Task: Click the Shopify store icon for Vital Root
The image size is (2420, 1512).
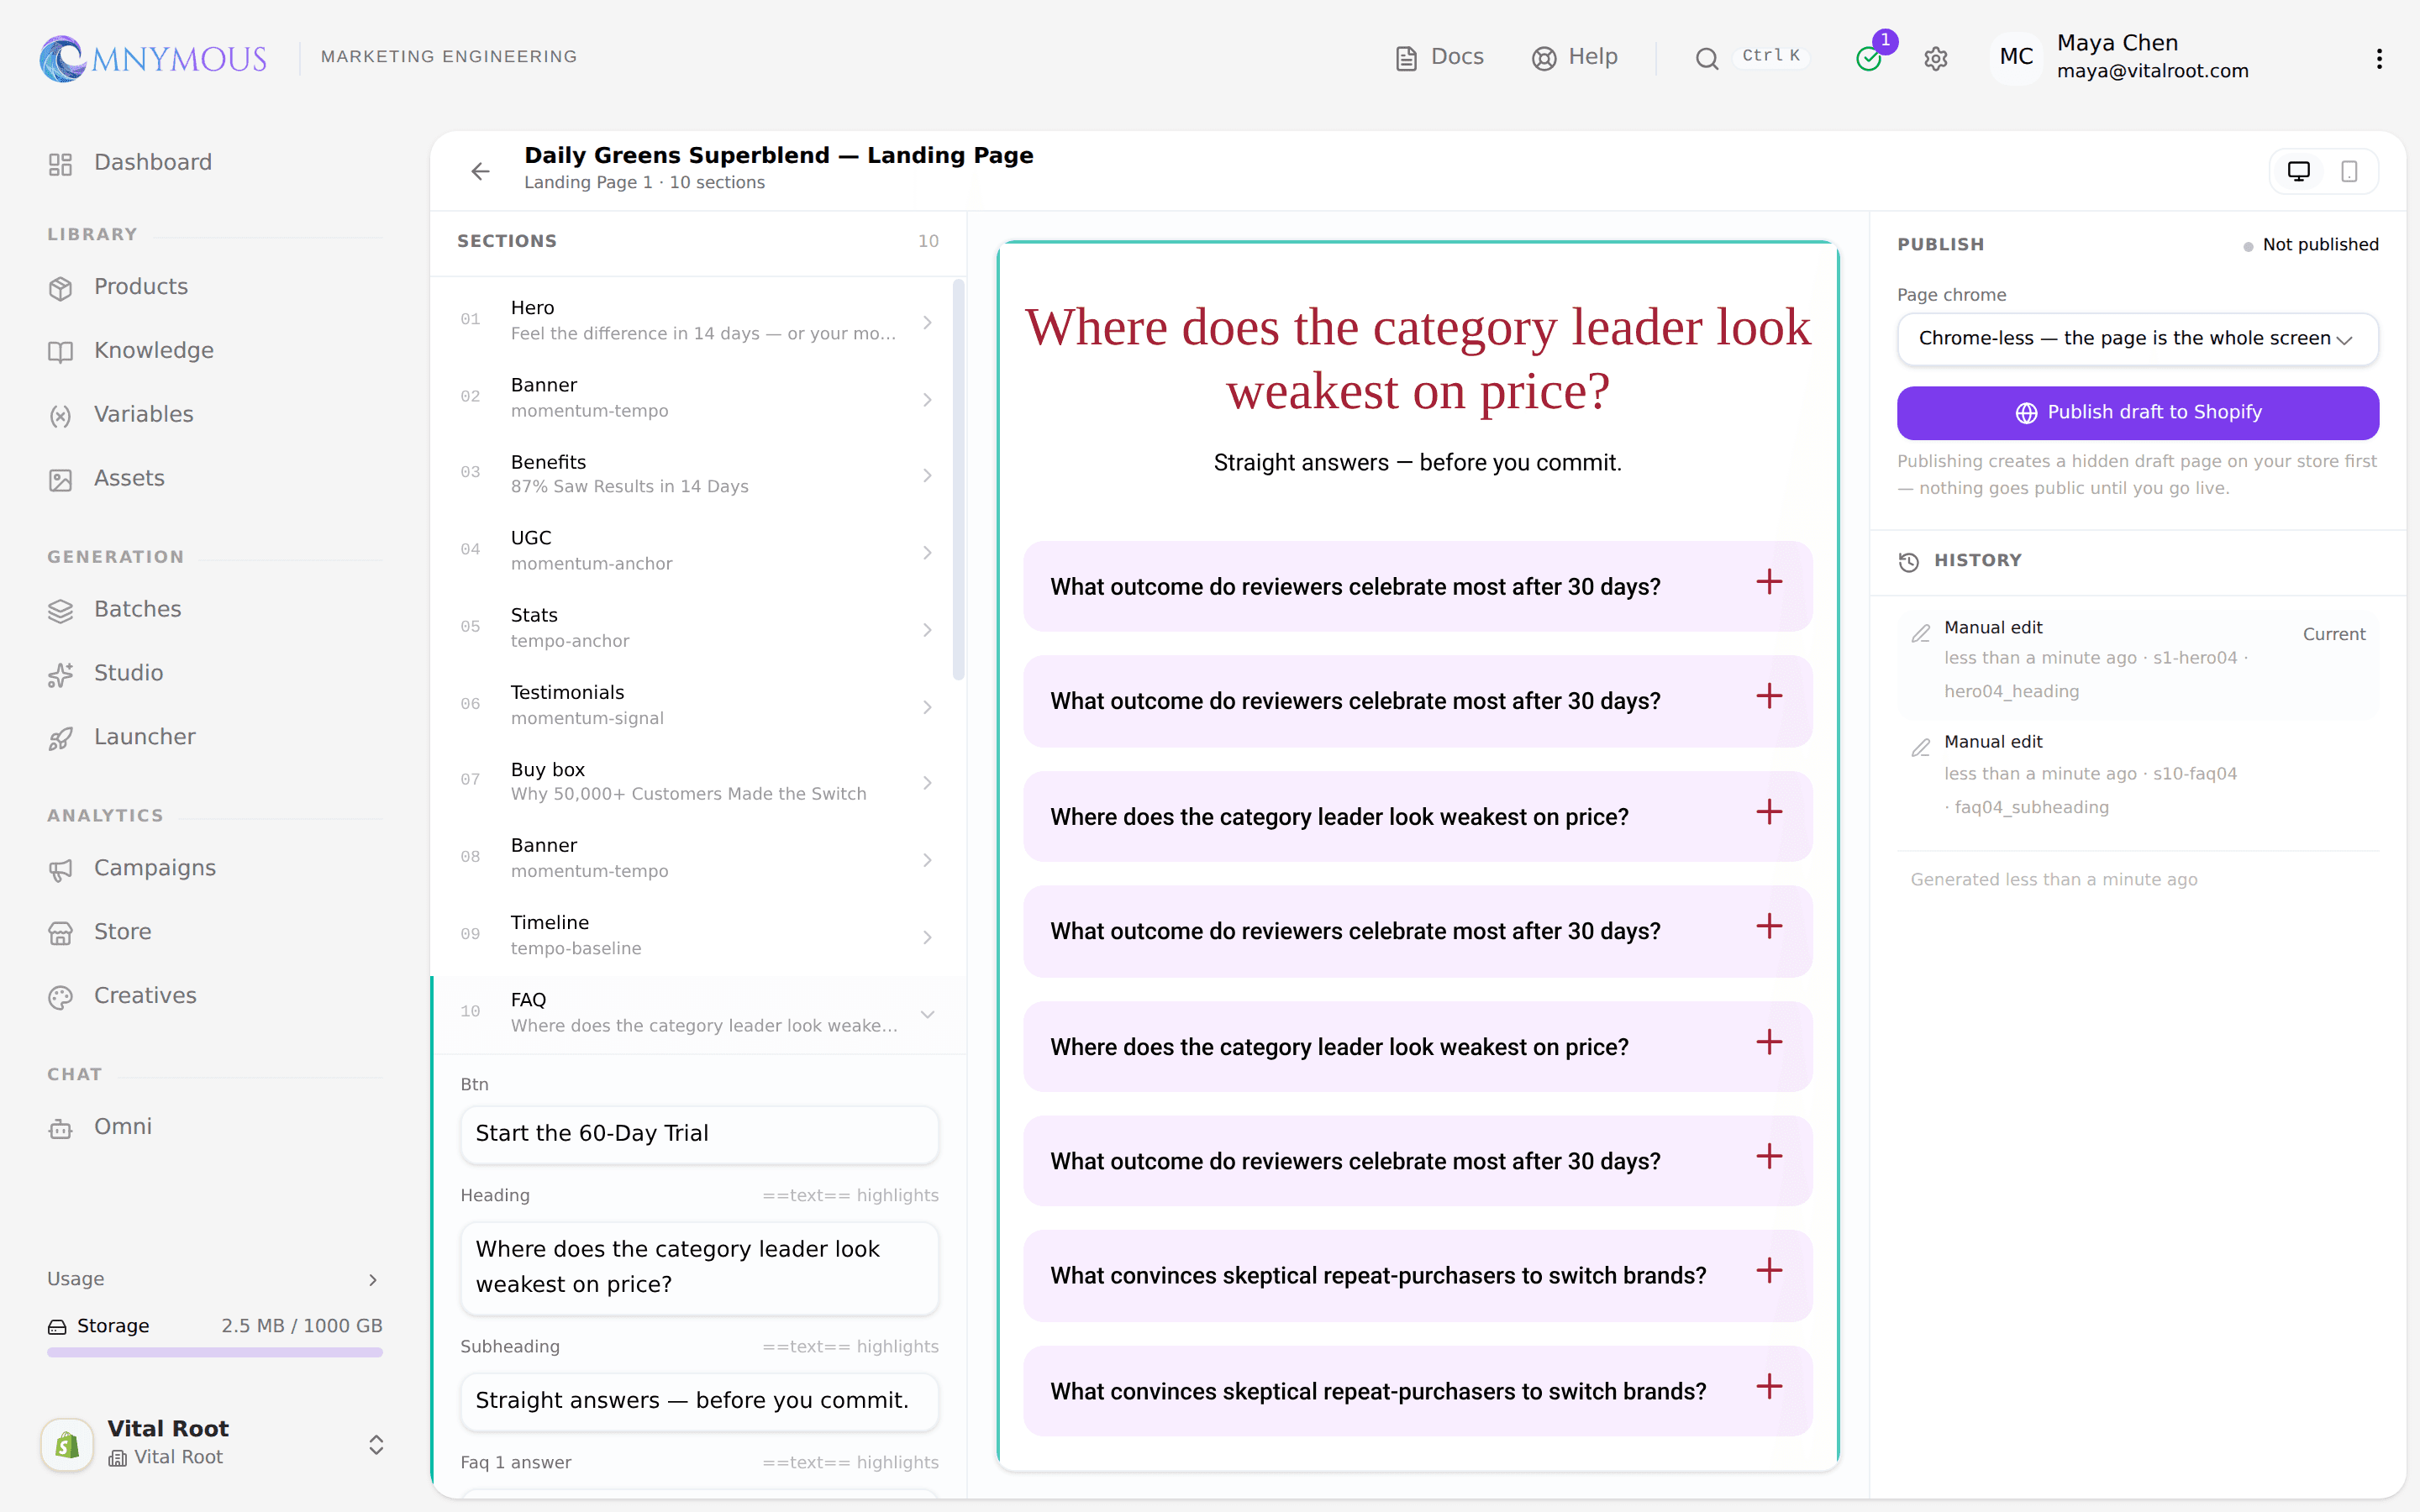Action: click(x=67, y=1443)
